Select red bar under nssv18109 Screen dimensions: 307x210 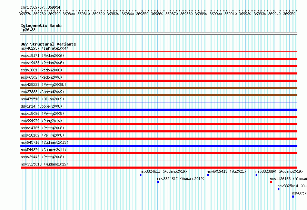(x=159, y=139)
